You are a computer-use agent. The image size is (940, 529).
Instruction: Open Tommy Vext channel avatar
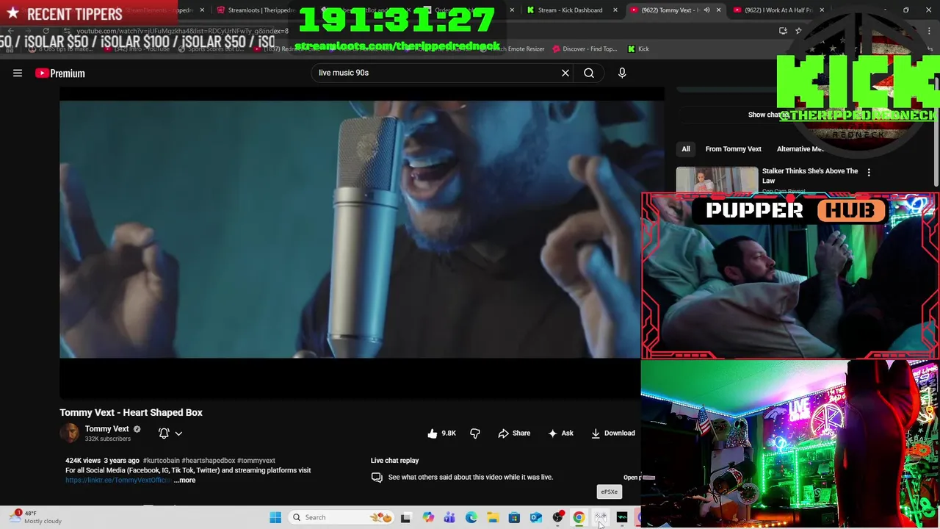pyautogui.click(x=70, y=433)
